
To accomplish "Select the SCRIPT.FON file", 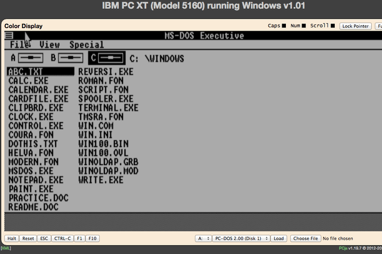I will click(x=103, y=90).
